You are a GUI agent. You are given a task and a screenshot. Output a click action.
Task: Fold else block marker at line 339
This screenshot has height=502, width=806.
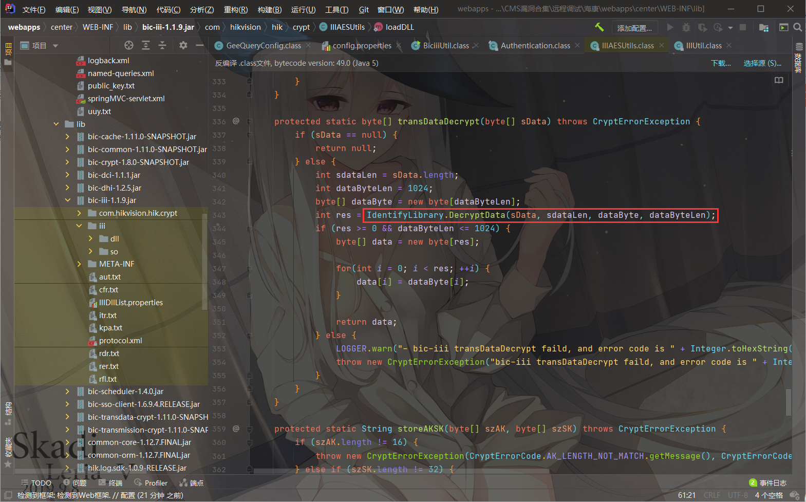250,161
